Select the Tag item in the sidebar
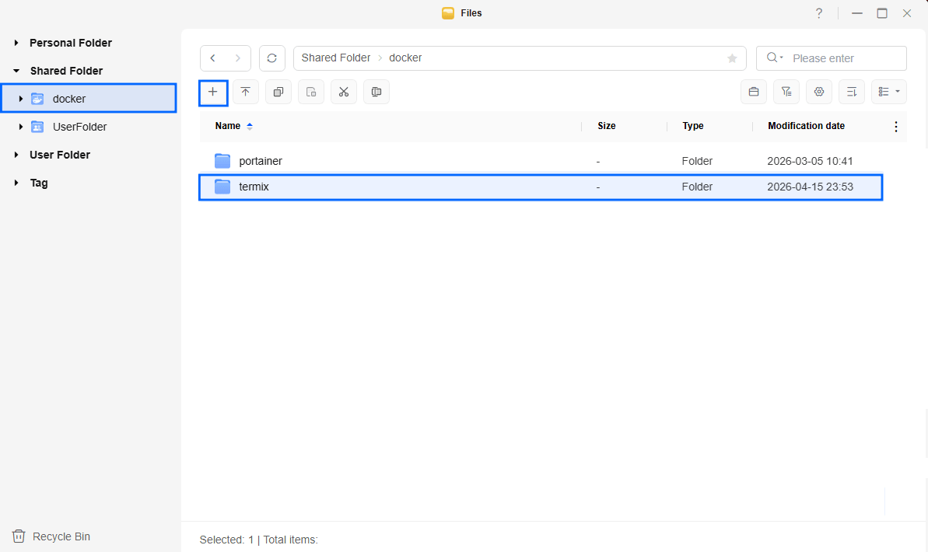Screen dimensions: 928x552 coord(39,183)
